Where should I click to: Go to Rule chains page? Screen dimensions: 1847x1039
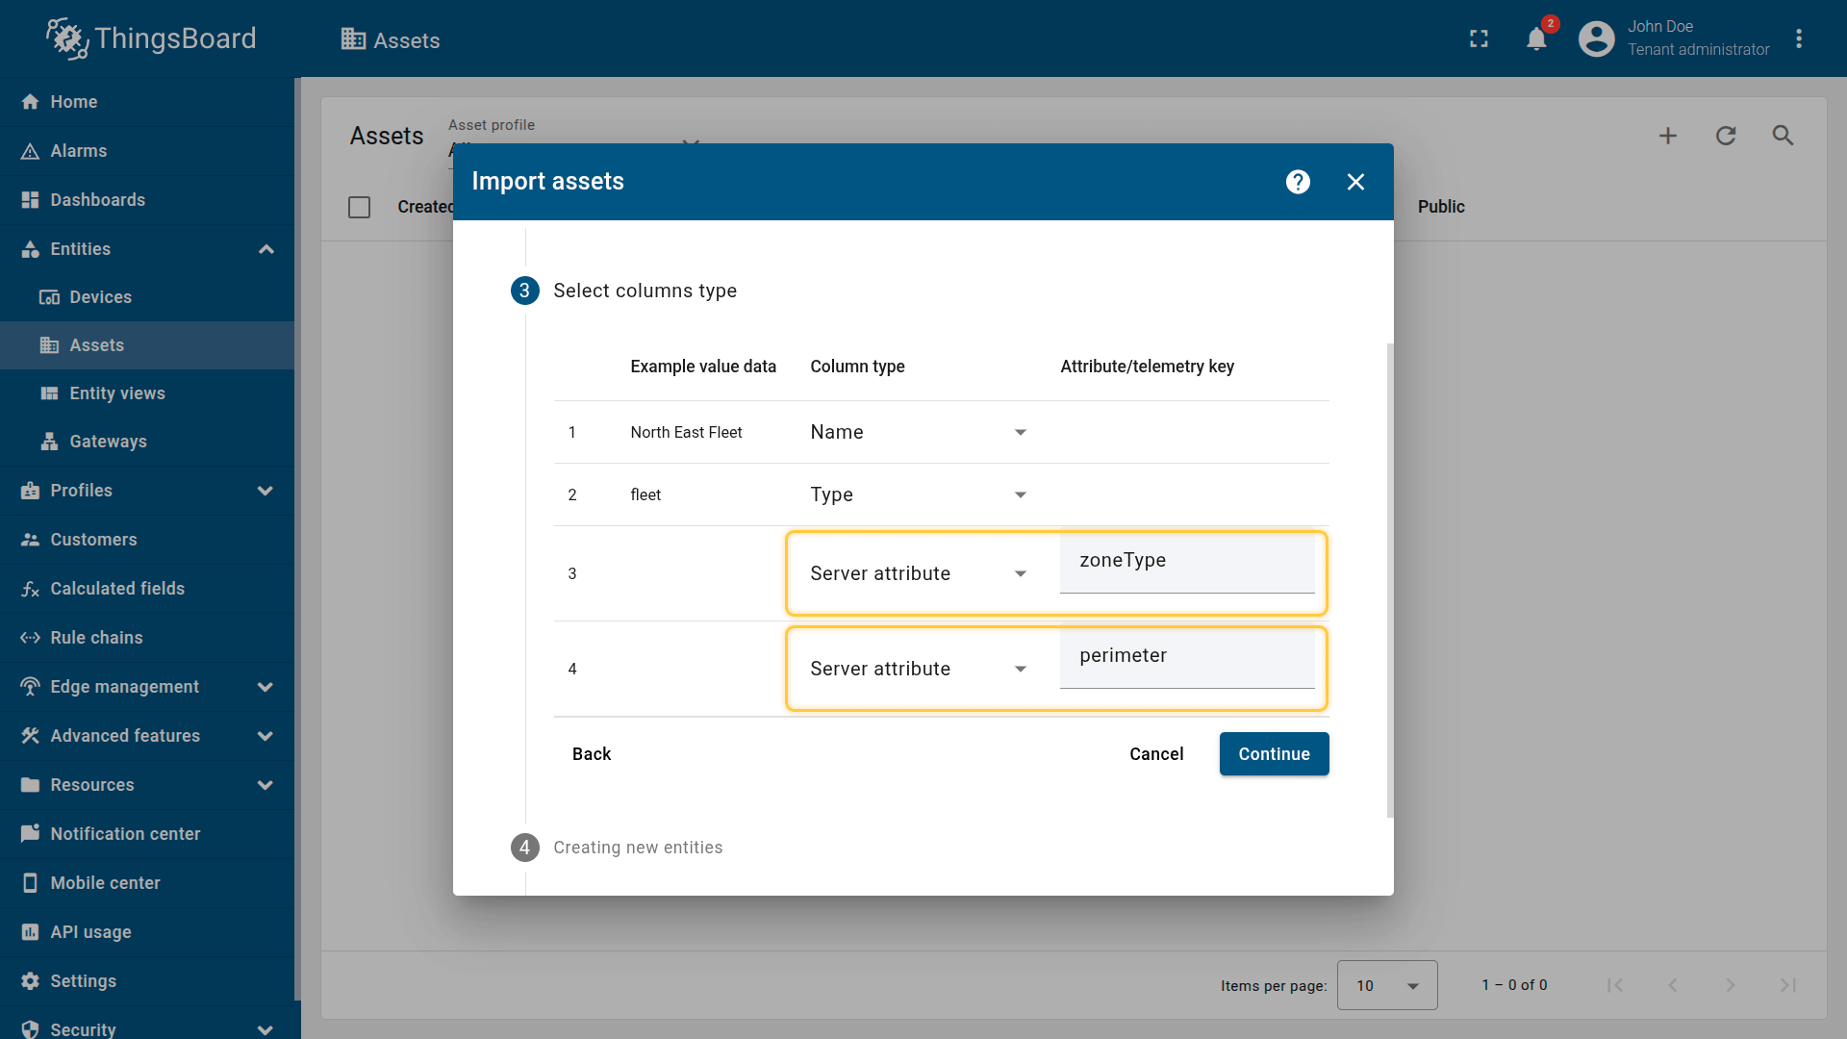point(96,638)
